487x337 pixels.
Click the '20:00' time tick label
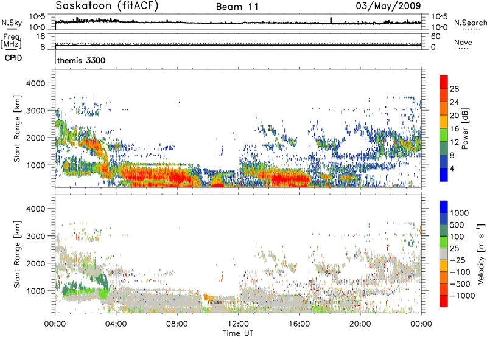click(x=360, y=324)
